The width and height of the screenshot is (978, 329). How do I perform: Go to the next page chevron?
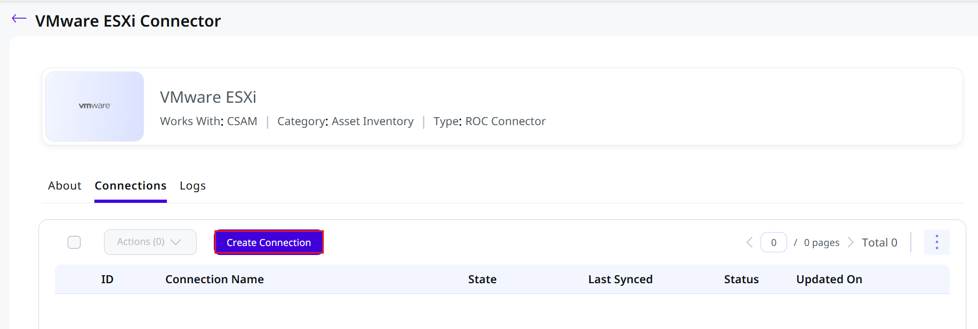(851, 243)
